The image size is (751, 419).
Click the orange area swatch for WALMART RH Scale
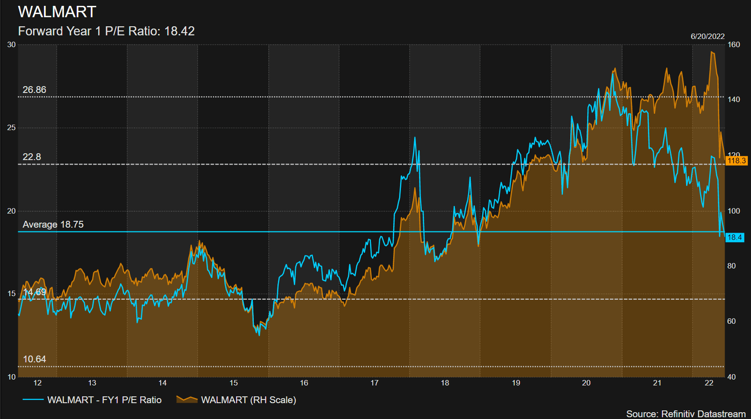(x=187, y=399)
